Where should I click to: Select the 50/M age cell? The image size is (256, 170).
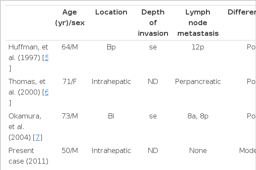(x=70, y=151)
